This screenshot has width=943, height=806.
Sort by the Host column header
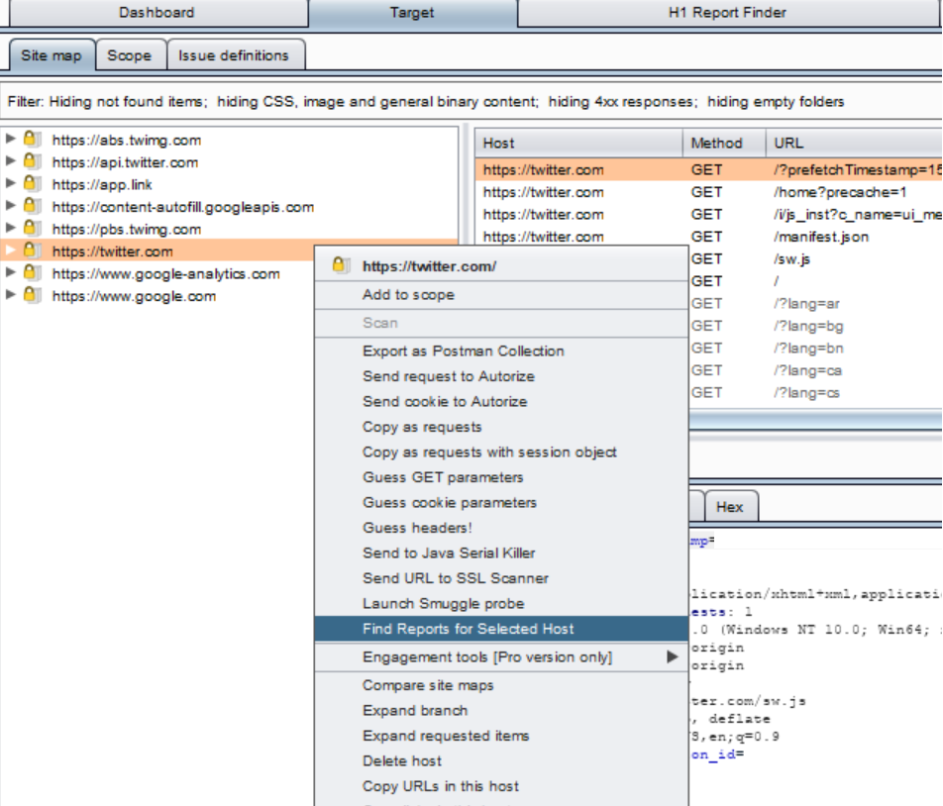click(578, 143)
